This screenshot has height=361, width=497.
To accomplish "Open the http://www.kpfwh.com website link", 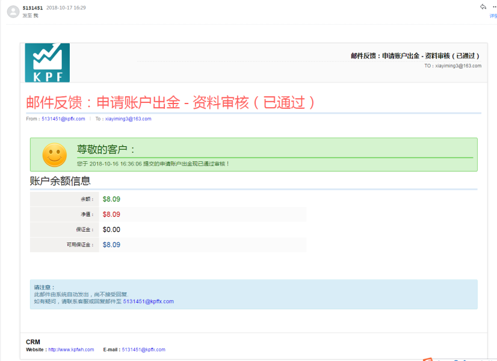I will click(x=71, y=350).
